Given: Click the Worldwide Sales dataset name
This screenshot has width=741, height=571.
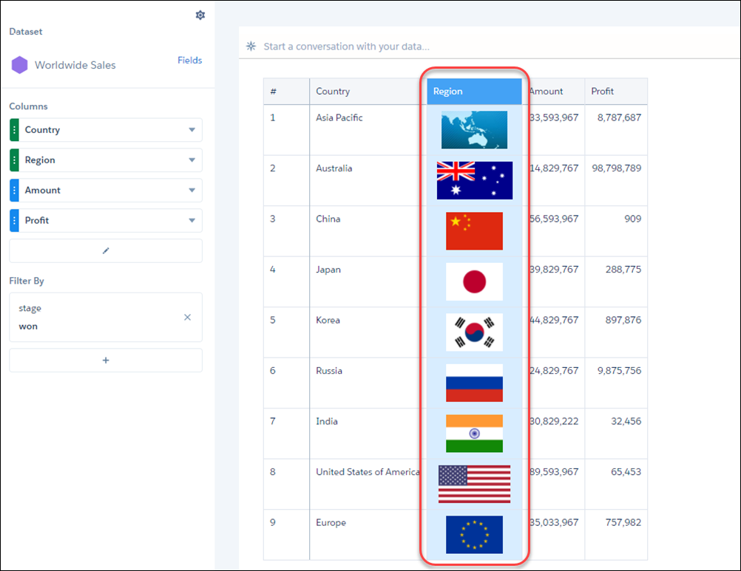Looking at the screenshot, I should [75, 65].
